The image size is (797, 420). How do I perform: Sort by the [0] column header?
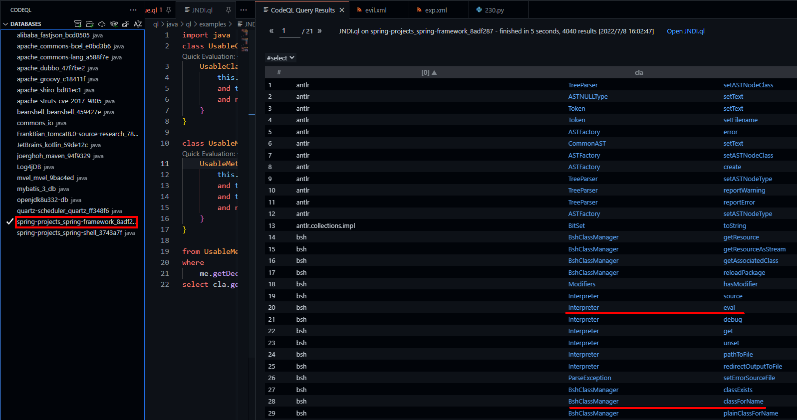point(429,72)
